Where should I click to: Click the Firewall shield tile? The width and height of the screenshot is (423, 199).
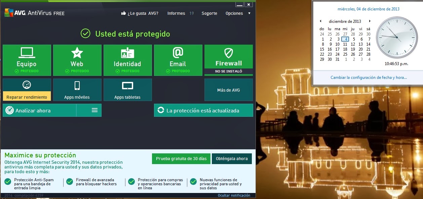click(x=229, y=60)
